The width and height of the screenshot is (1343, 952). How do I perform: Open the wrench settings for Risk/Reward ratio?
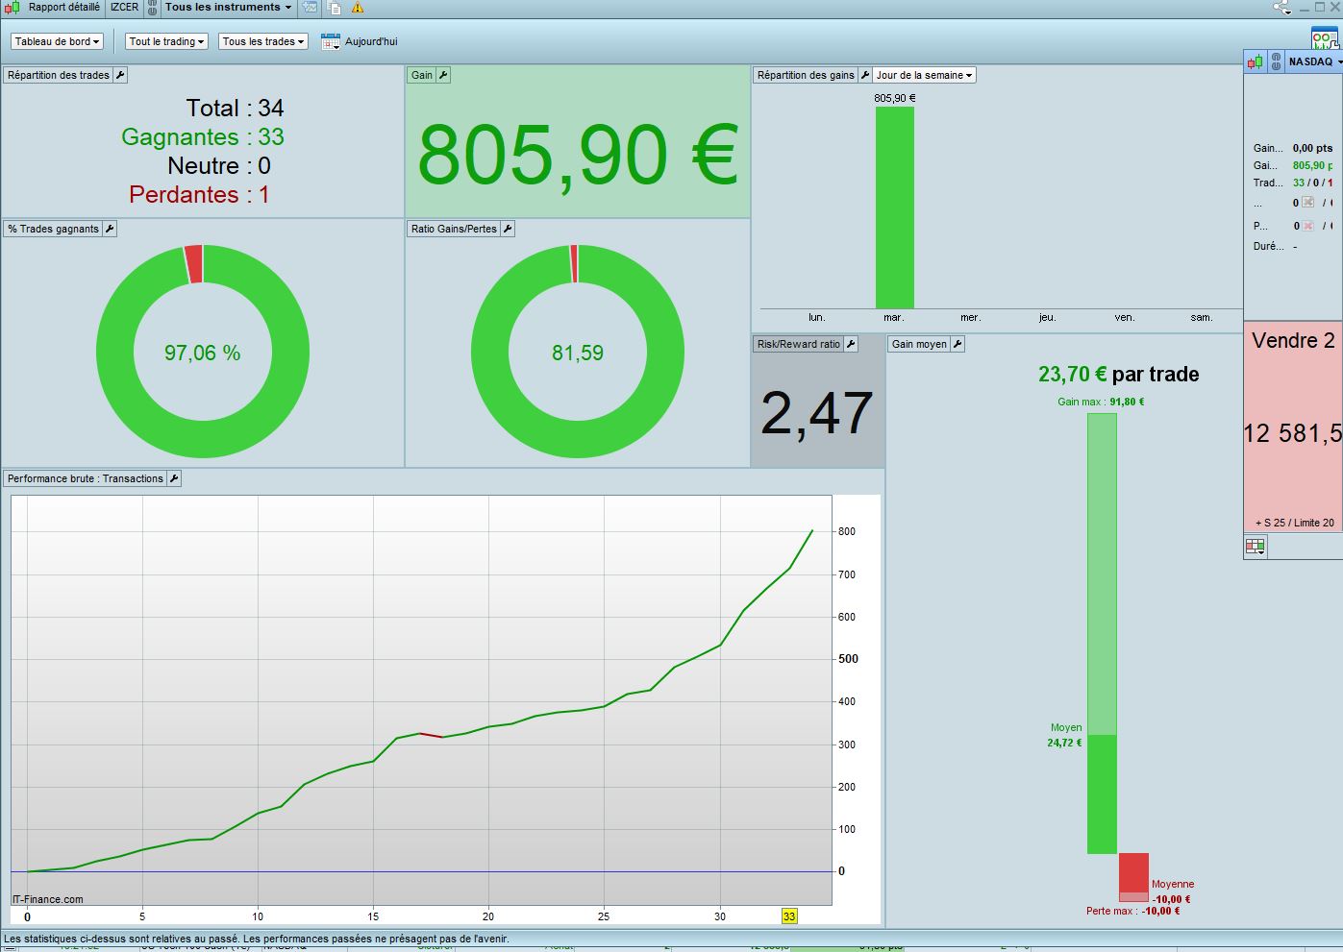(x=851, y=344)
